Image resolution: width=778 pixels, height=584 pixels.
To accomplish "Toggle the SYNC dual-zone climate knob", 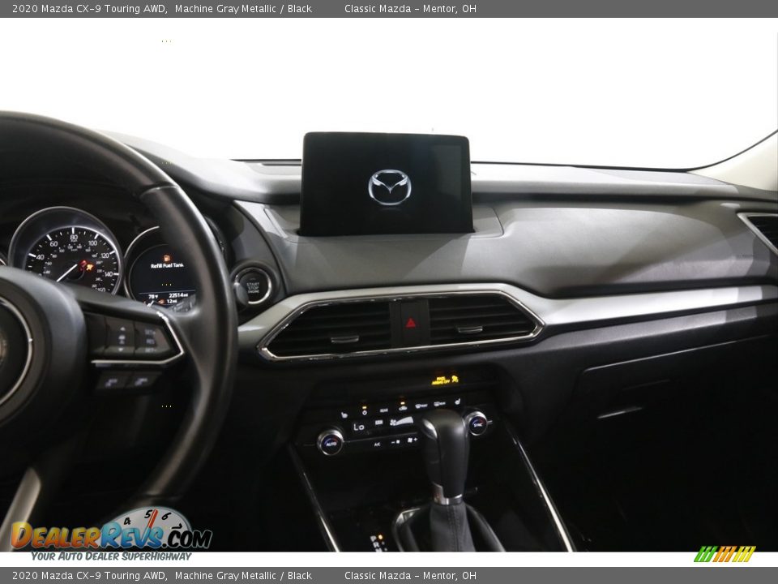I will click(x=477, y=424).
